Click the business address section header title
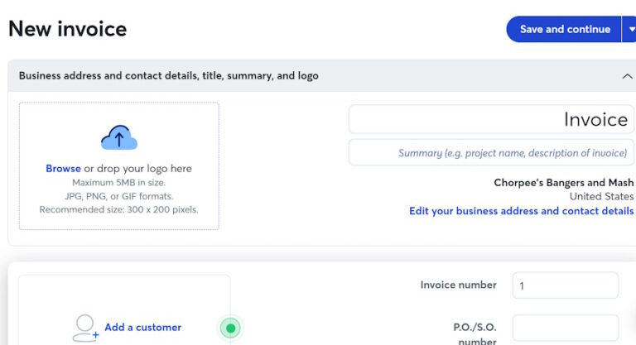This screenshot has width=636, height=345. pyautogui.click(x=168, y=76)
